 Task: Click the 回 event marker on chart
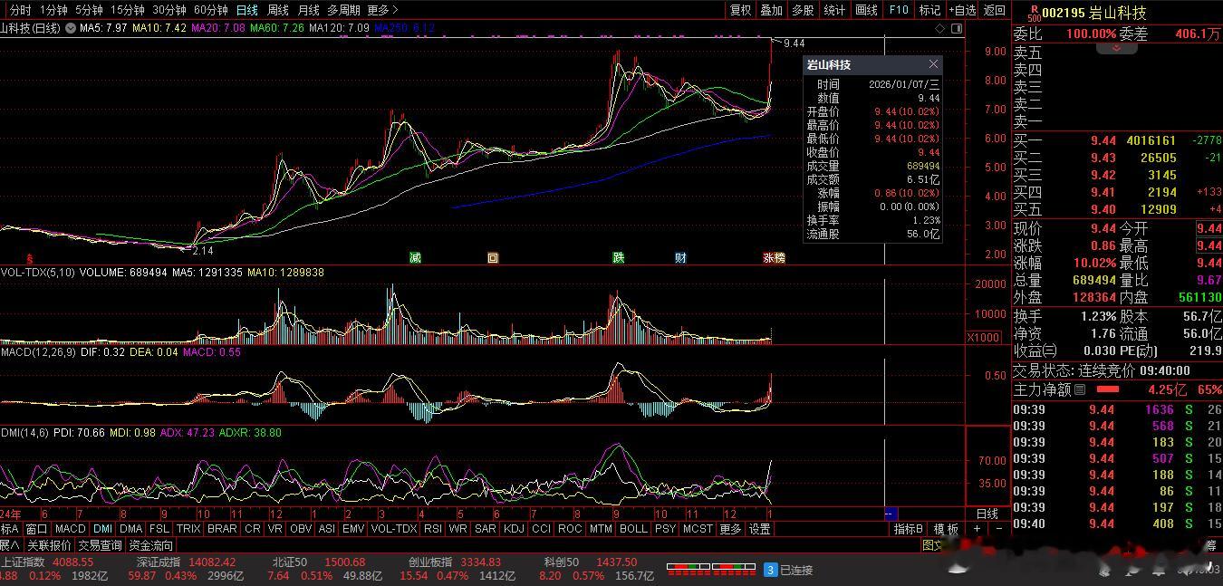pos(493,257)
